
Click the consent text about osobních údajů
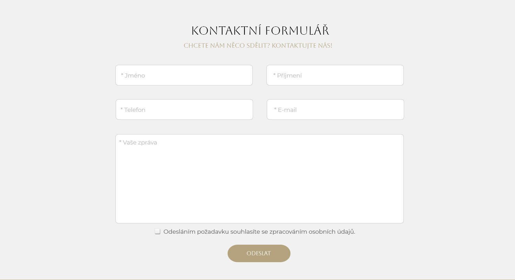259,232
